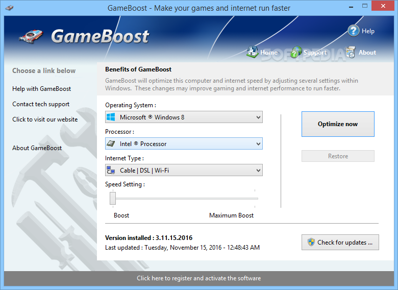Follow Click to visit our website link
The height and width of the screenshot is (290, 398).
[45, 119]
